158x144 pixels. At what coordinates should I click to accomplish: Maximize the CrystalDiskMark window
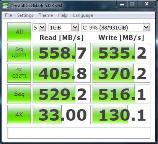coord(132,4)
